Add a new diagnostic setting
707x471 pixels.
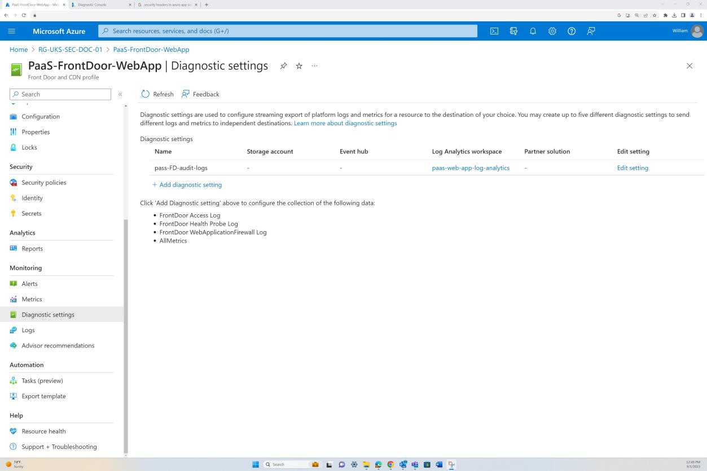tap(187, 184)
